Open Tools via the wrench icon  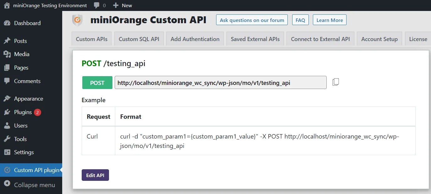[8, 139]
